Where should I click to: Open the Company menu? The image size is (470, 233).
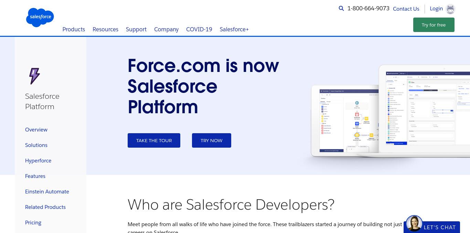pos(166,29)
